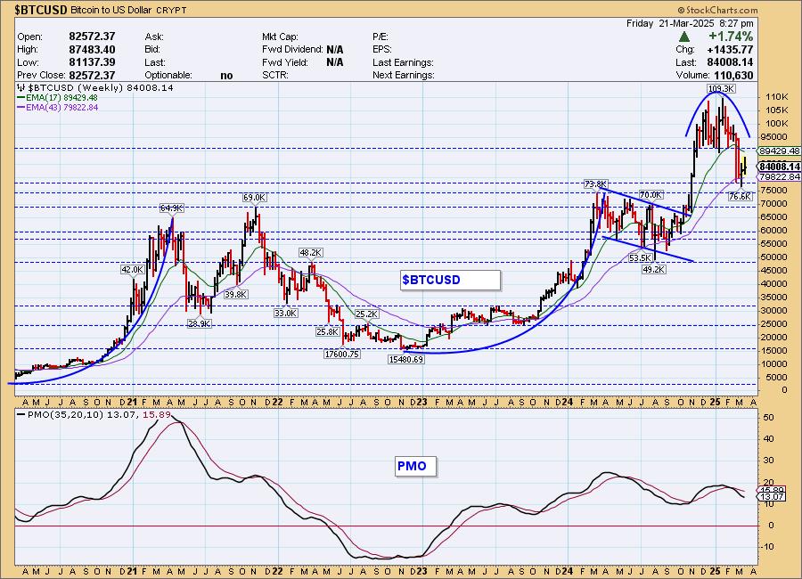Click the 5000 tick on price axis
Viewport: 802px width, 579px height.
[776, 378]
